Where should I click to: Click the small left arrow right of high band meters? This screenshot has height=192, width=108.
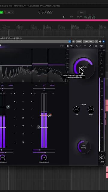click(x=53, y=94)
